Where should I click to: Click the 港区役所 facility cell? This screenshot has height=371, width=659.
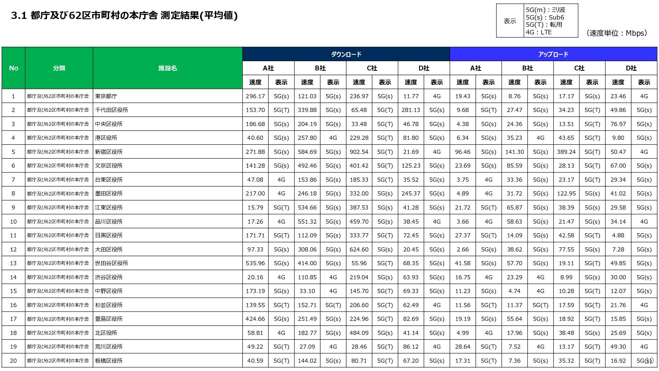click(x=106, y=138)
